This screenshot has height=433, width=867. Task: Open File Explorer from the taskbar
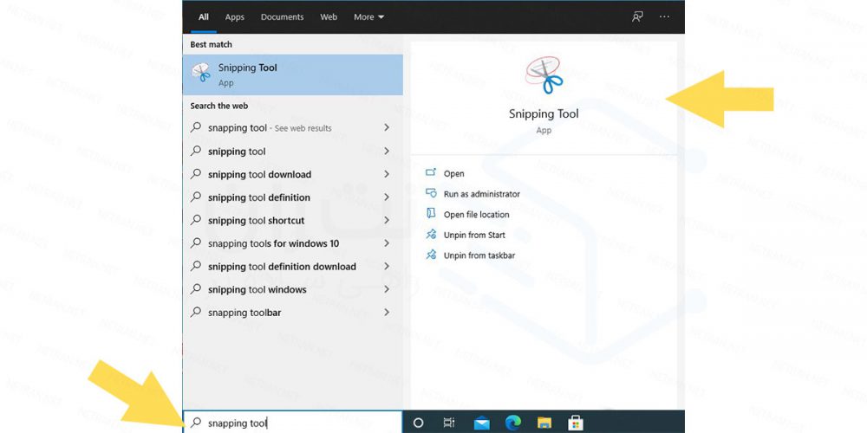(544, 423)
